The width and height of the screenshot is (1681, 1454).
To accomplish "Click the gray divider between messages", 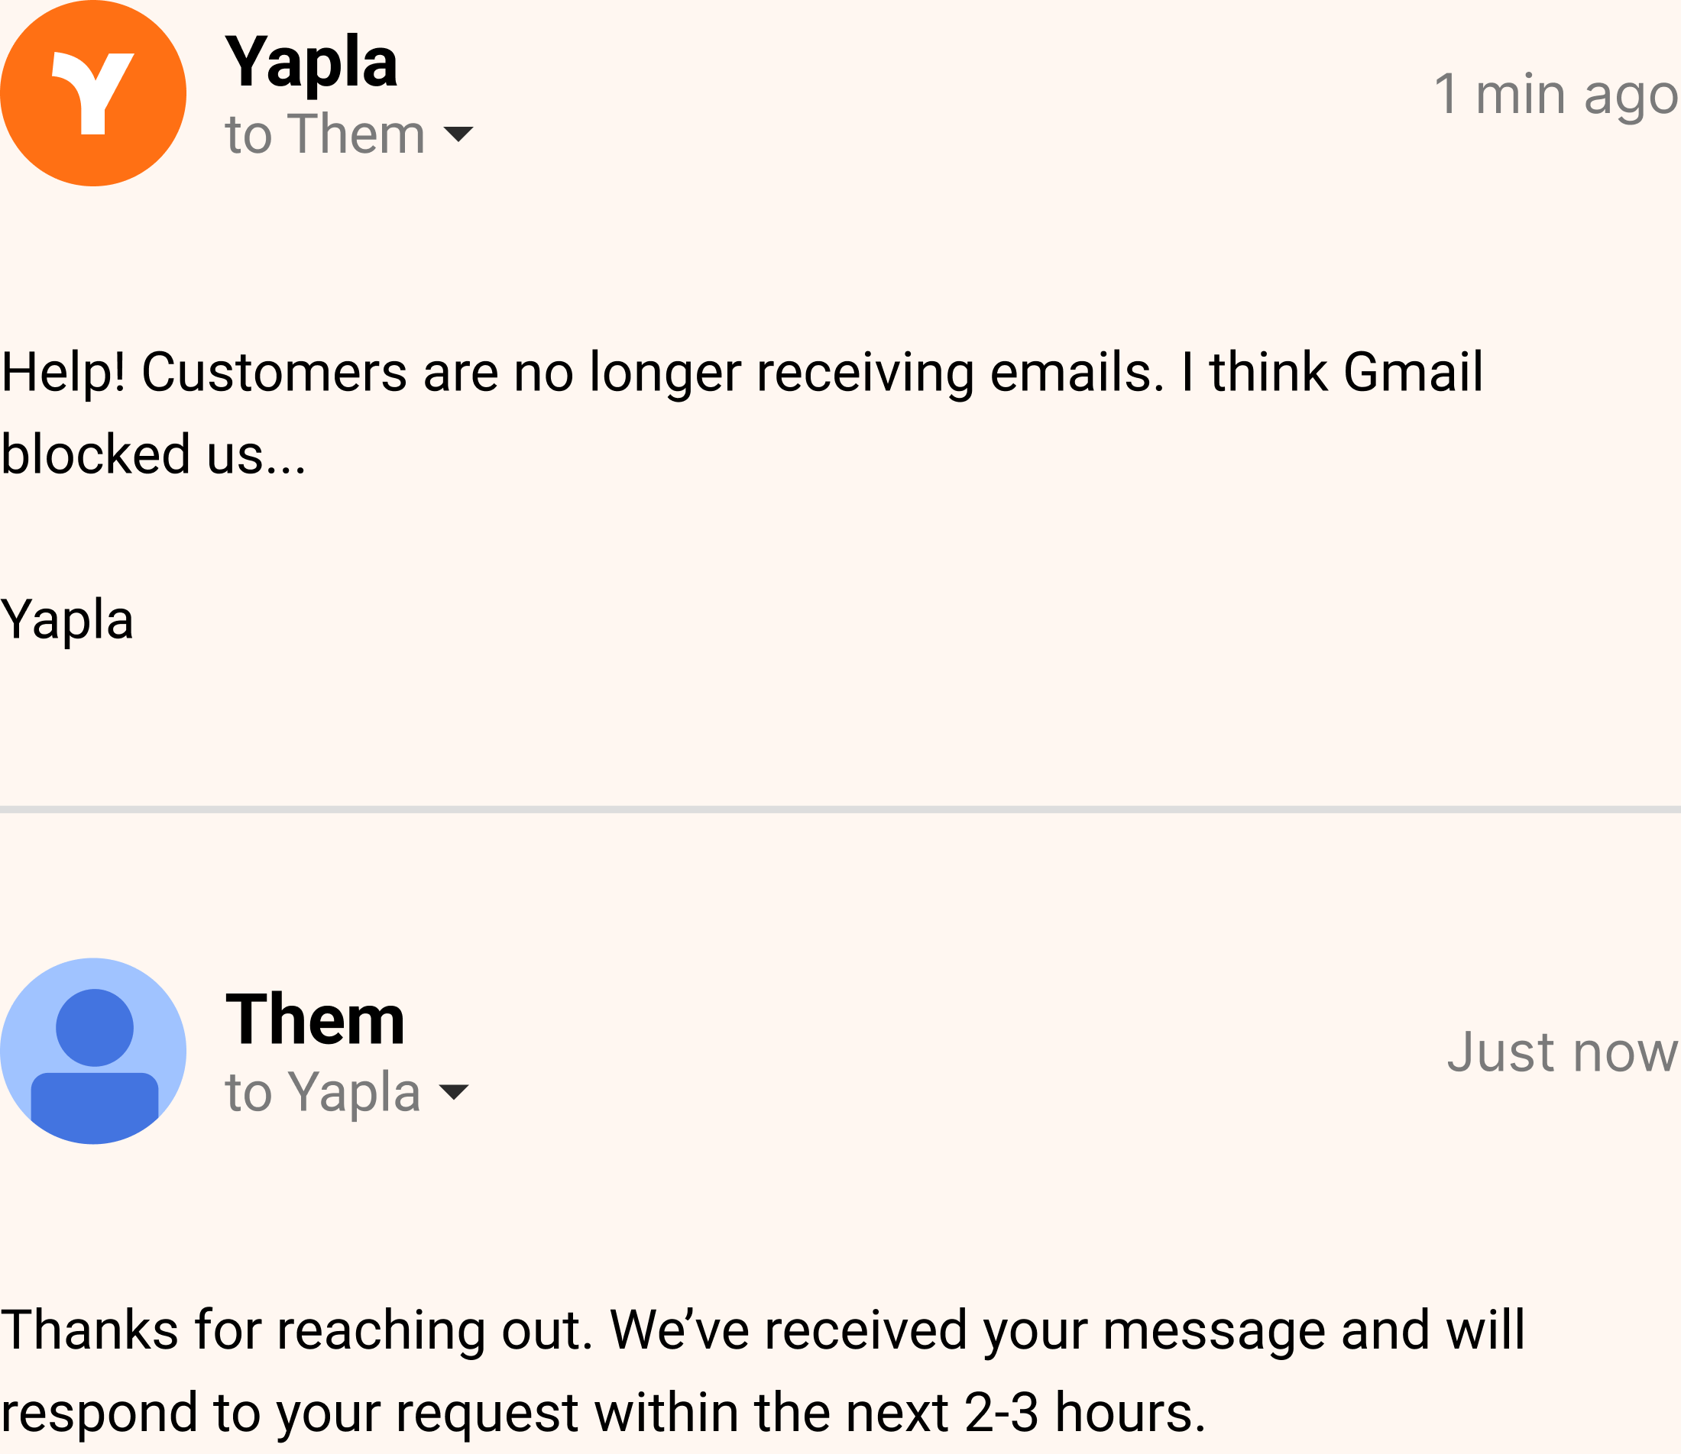I will tap(840, 809).
